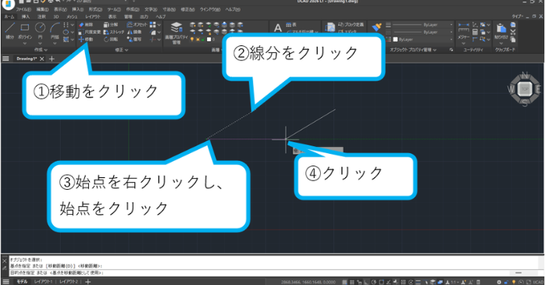Switch to the レイアウト1 tab
The width and height of the screenshot is (545, 285).
(x=43, y=282)
